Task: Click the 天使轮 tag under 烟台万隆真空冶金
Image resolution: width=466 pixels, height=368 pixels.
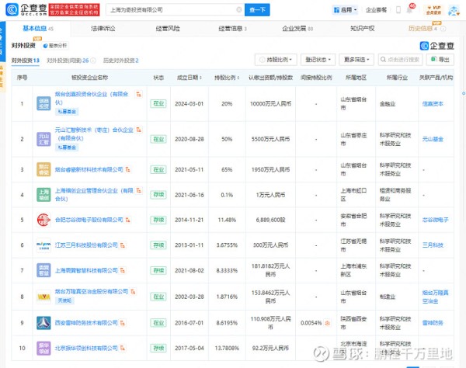Action: tap(64, 300)
